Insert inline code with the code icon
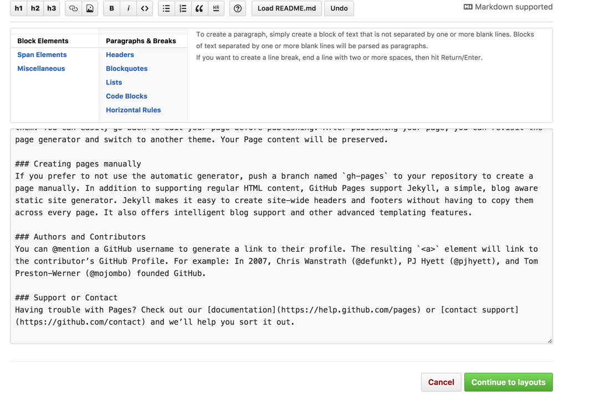Screen dimensions: 599x400 tap(145, 8)
